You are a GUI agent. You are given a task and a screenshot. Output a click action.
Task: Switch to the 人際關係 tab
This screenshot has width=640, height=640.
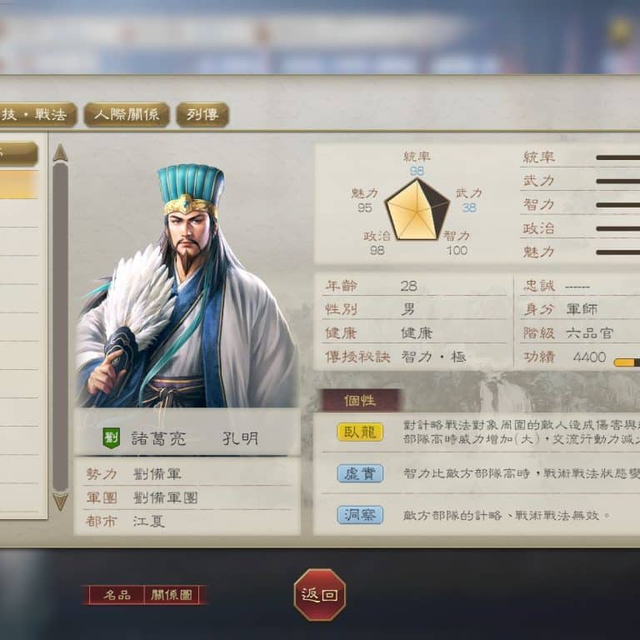pos(127,115)
